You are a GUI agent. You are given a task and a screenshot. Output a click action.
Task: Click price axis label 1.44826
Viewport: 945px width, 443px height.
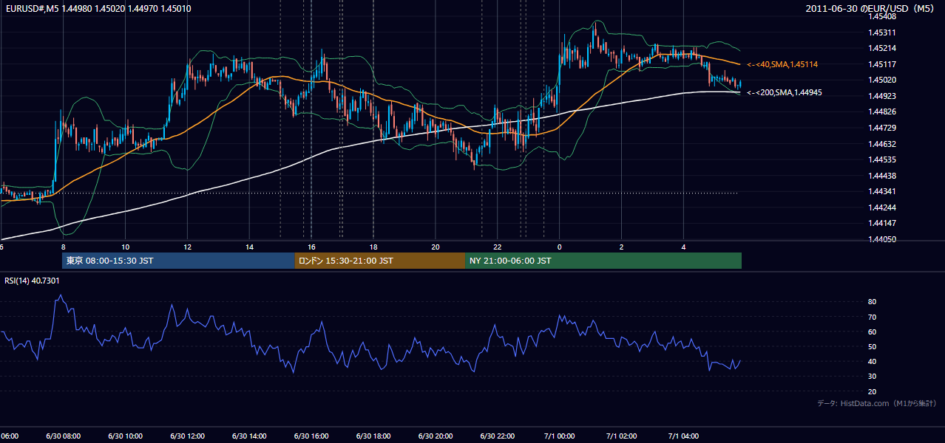[x=883, y=112]
